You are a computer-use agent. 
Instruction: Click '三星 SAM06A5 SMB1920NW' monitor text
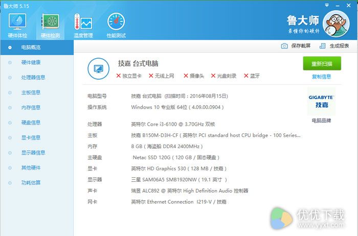pos(164,180)
